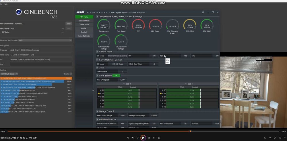Skip to previous track in player
The height and width of the screenshot is (141, 287).
click(133, 138)
